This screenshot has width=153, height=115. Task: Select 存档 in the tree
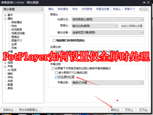click(10, 77)
